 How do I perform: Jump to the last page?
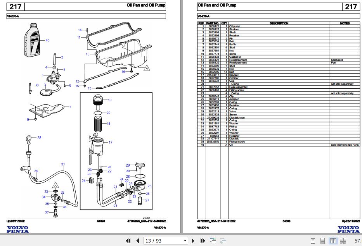(x=203, y=241)
